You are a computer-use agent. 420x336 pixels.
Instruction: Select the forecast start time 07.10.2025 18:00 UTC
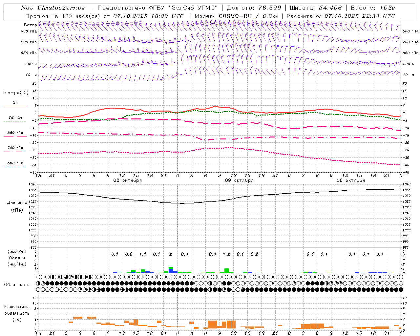pyautogui.click(x=148, y=16)
